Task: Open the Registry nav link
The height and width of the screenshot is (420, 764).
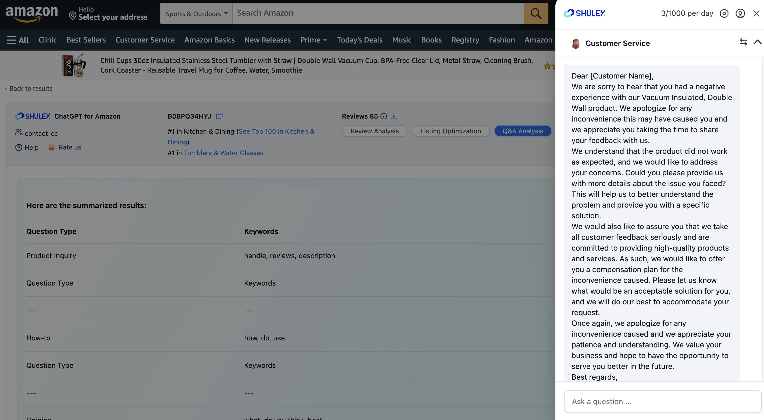Action: (465, 40)
